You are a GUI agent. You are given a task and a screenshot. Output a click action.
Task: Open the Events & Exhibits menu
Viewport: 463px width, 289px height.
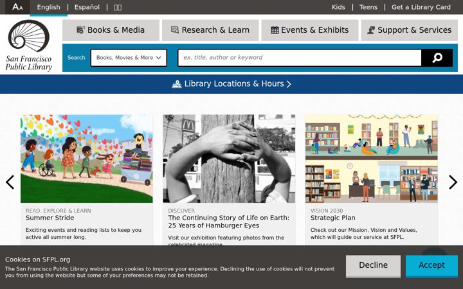point(310,30)
